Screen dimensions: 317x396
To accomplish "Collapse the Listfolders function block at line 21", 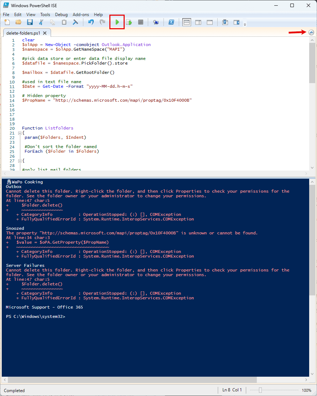I will click(x=20, y=133).
